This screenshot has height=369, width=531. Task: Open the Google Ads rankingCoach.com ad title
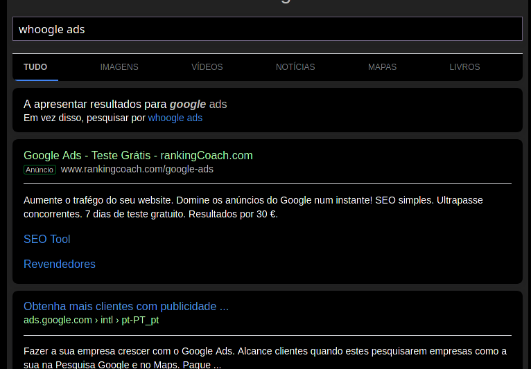coord(138,155)
